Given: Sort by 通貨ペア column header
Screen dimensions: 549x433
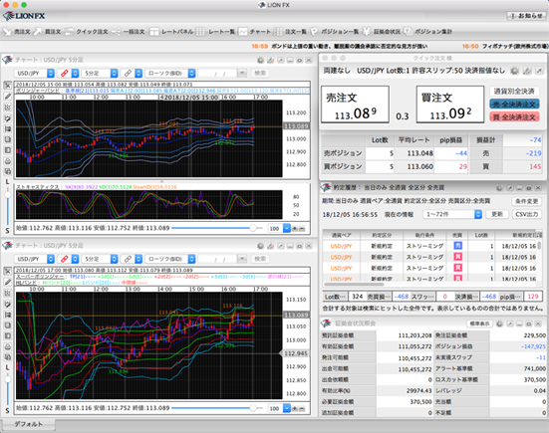Looking at the screenshot, I should pos(341,235).
